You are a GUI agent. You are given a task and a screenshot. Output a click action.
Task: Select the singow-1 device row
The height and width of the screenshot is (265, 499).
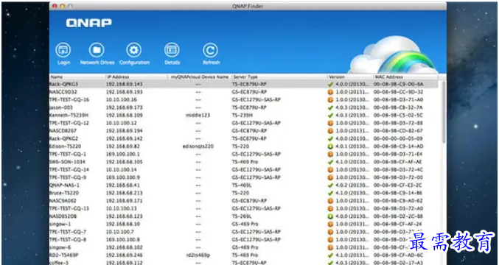244,225
